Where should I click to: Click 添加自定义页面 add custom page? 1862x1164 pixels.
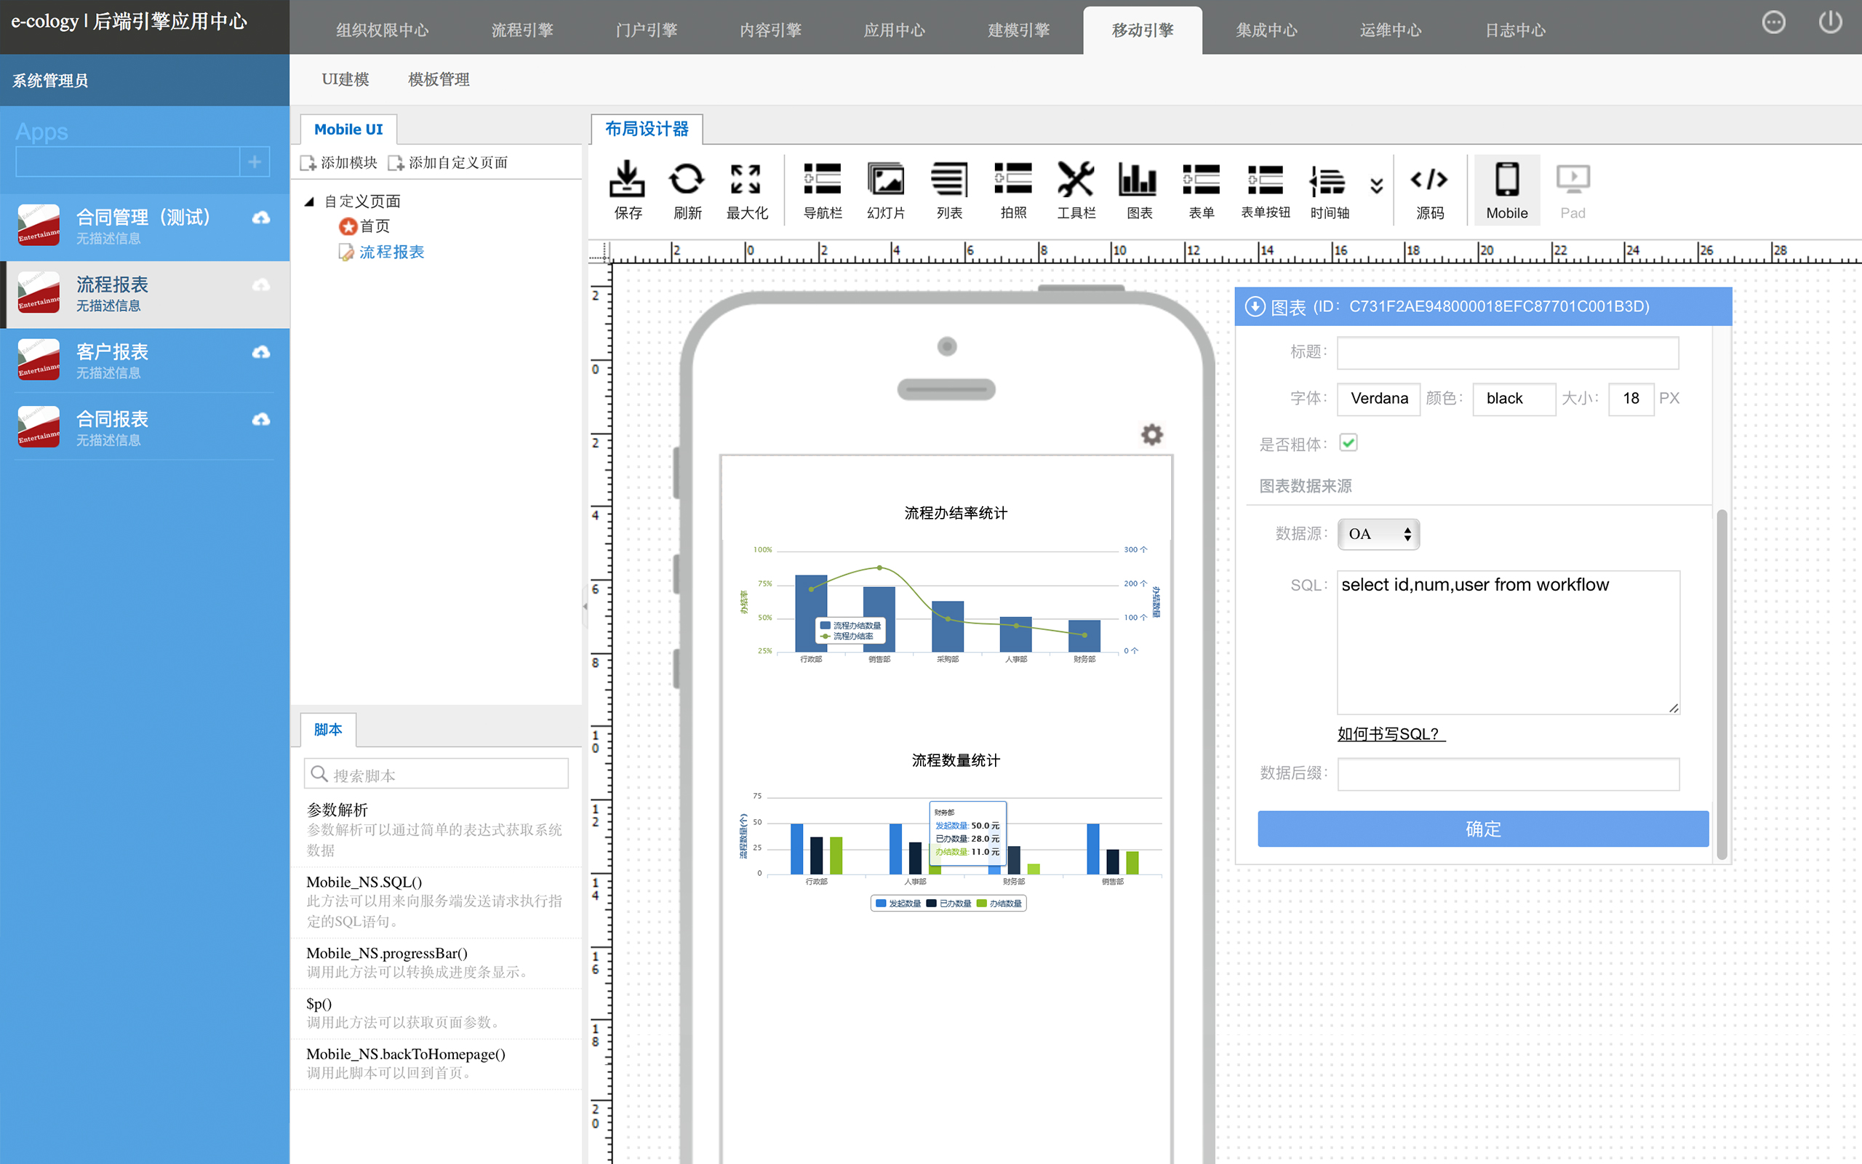click(x=448, y=162)
